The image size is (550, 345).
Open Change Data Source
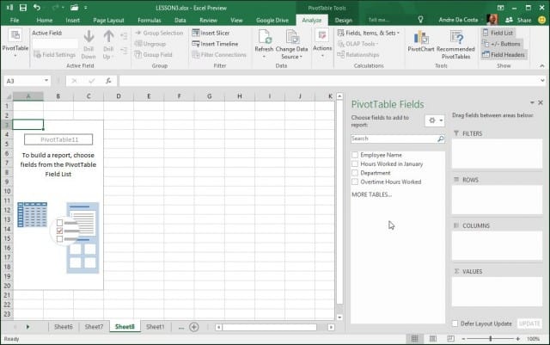pyautogui.click(x=291, y=44)
